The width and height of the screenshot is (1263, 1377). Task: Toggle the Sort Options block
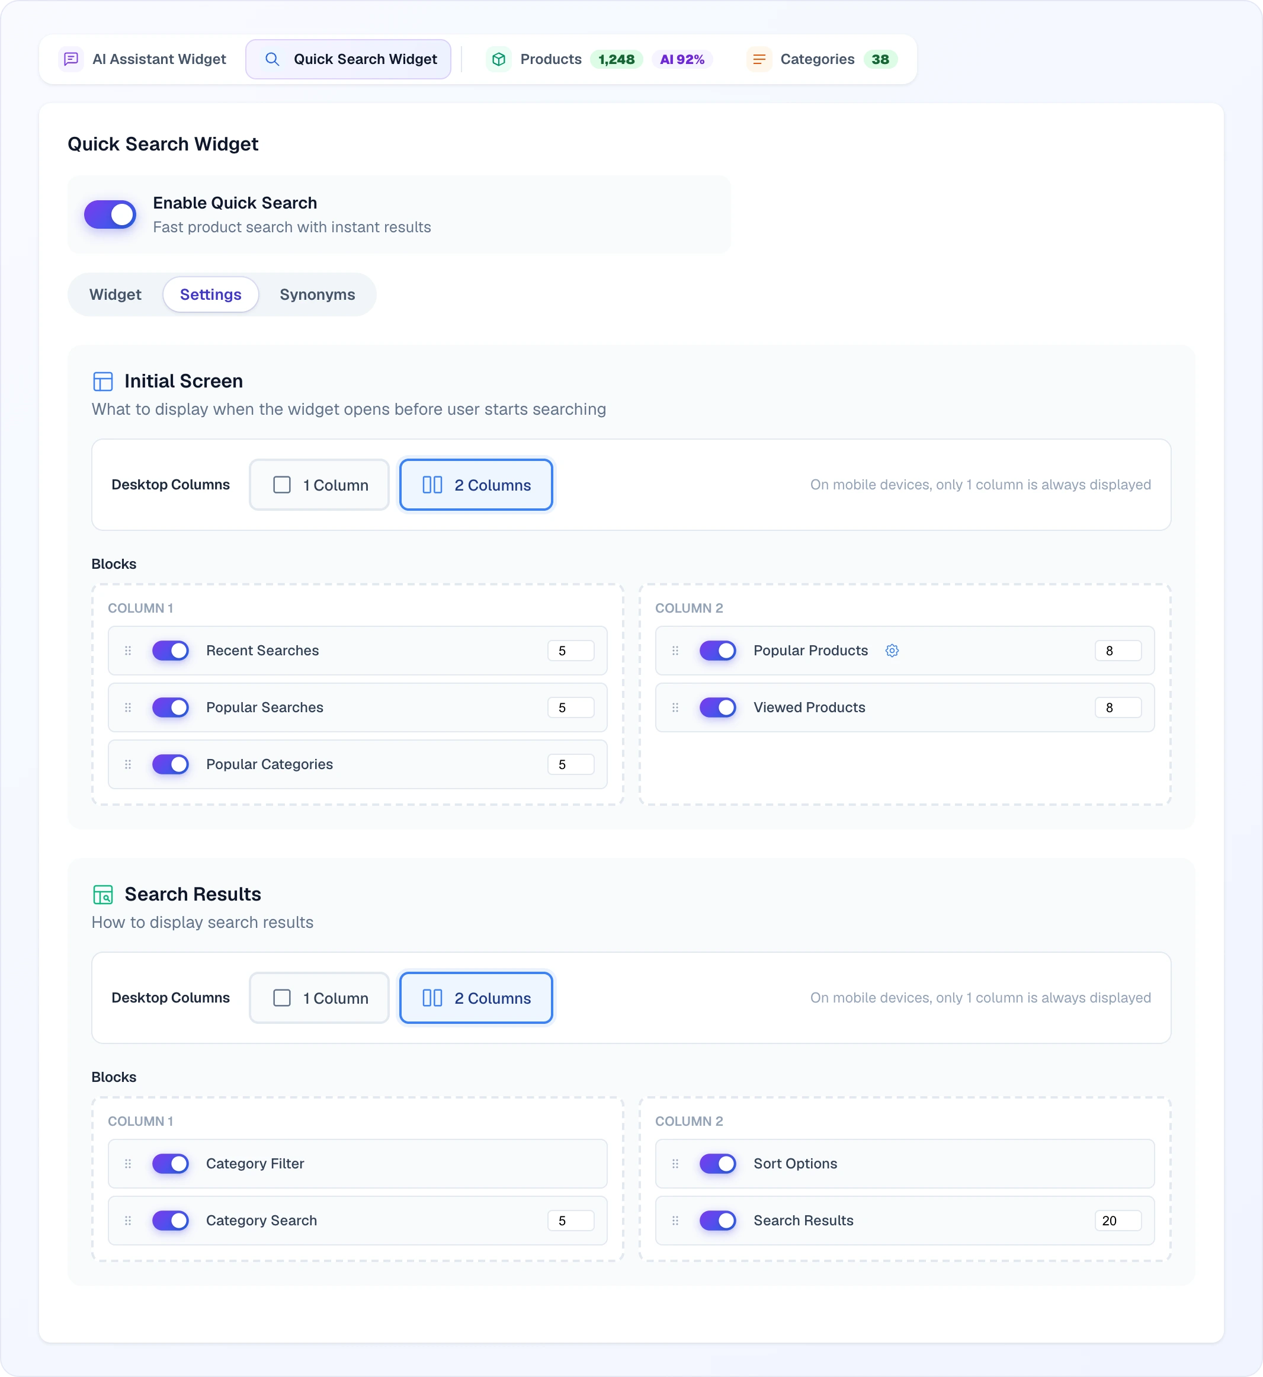(719, 1163)
